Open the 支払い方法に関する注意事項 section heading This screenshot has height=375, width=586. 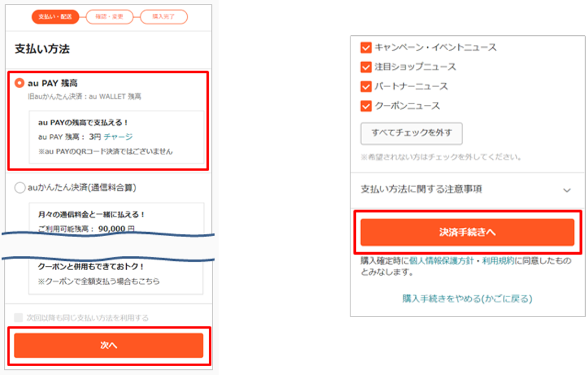[x=421, y=189]
